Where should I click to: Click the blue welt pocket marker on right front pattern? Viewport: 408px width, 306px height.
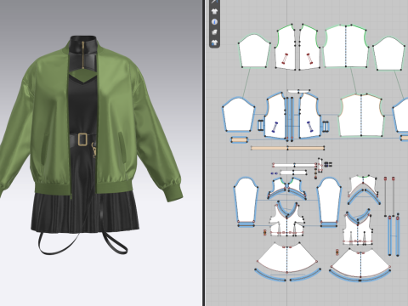tap(309, 127)
